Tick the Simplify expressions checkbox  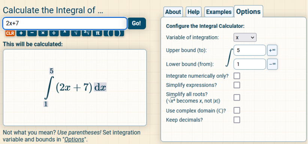tap(237, 85)
